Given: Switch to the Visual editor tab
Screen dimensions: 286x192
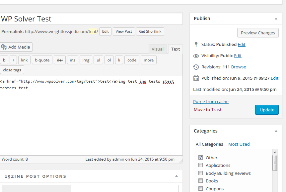Looking at the screenshot, I should [158, 49].
